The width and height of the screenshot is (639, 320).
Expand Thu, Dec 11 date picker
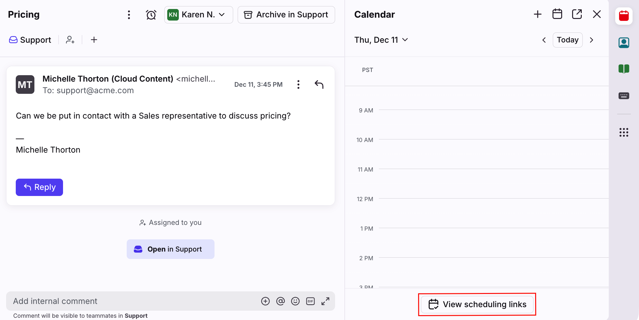(381, 40)
